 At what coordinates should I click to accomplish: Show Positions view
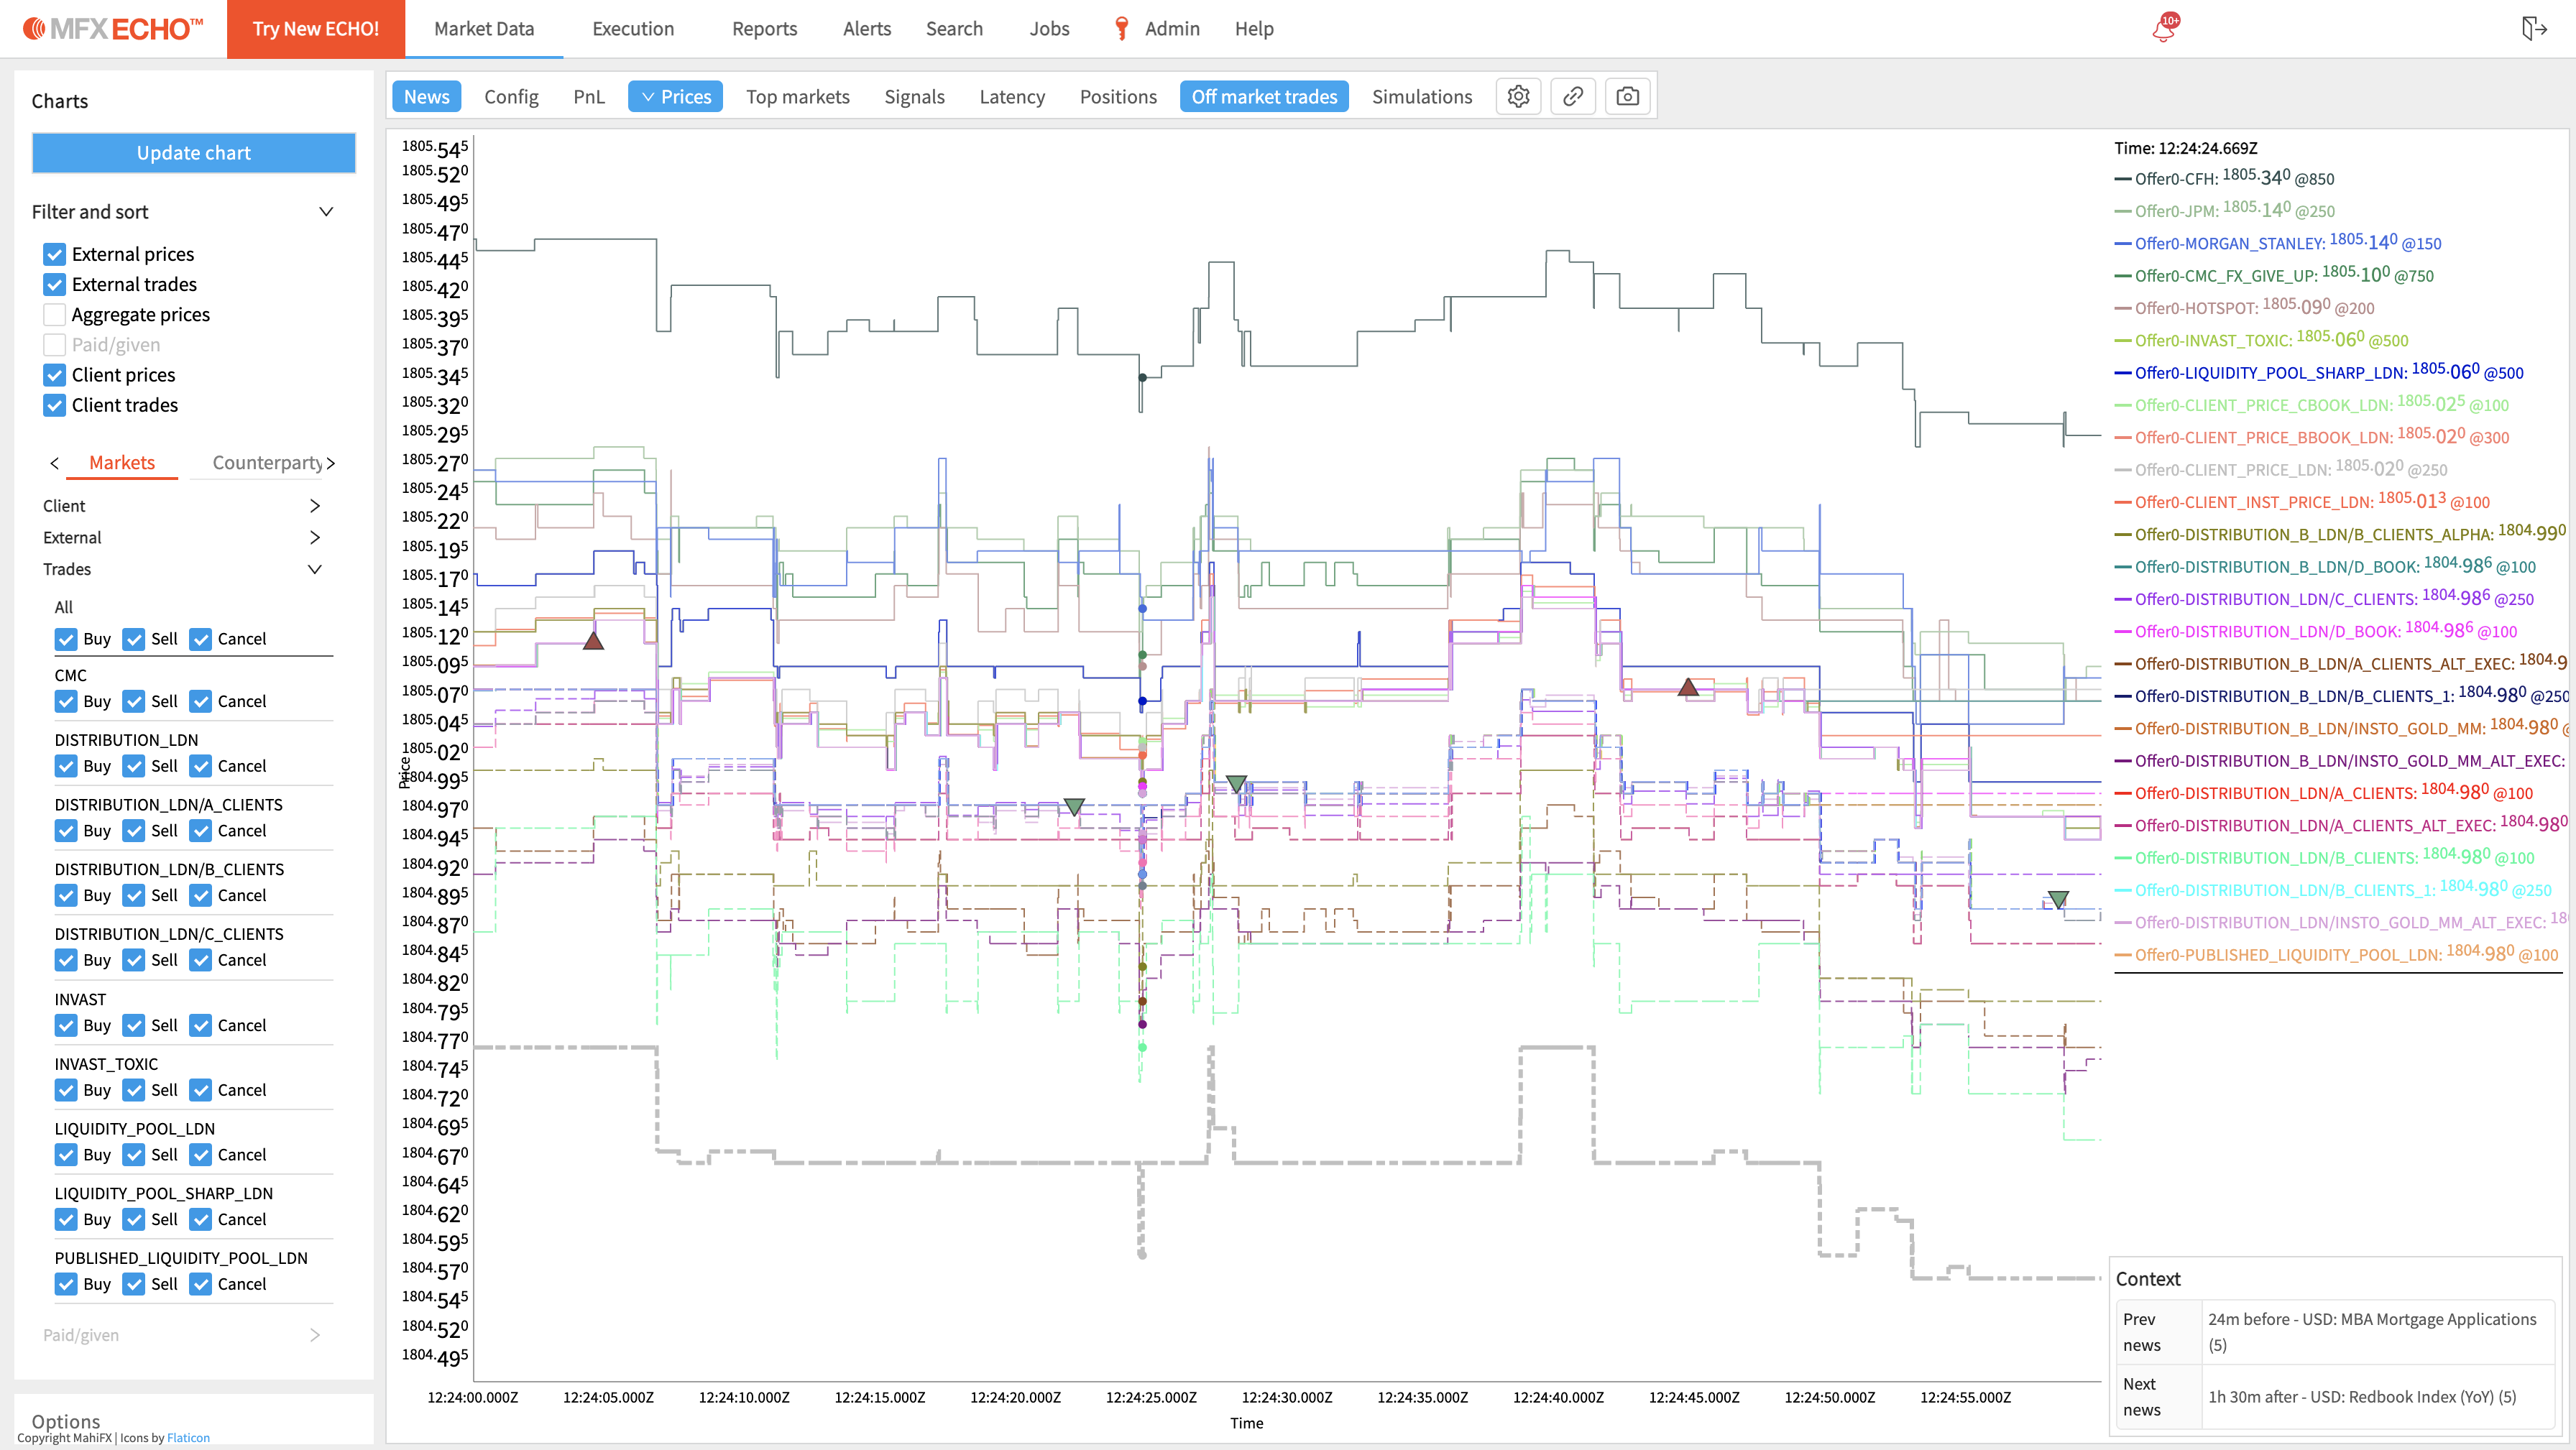pyautogui.click(x=1118, y=97)
